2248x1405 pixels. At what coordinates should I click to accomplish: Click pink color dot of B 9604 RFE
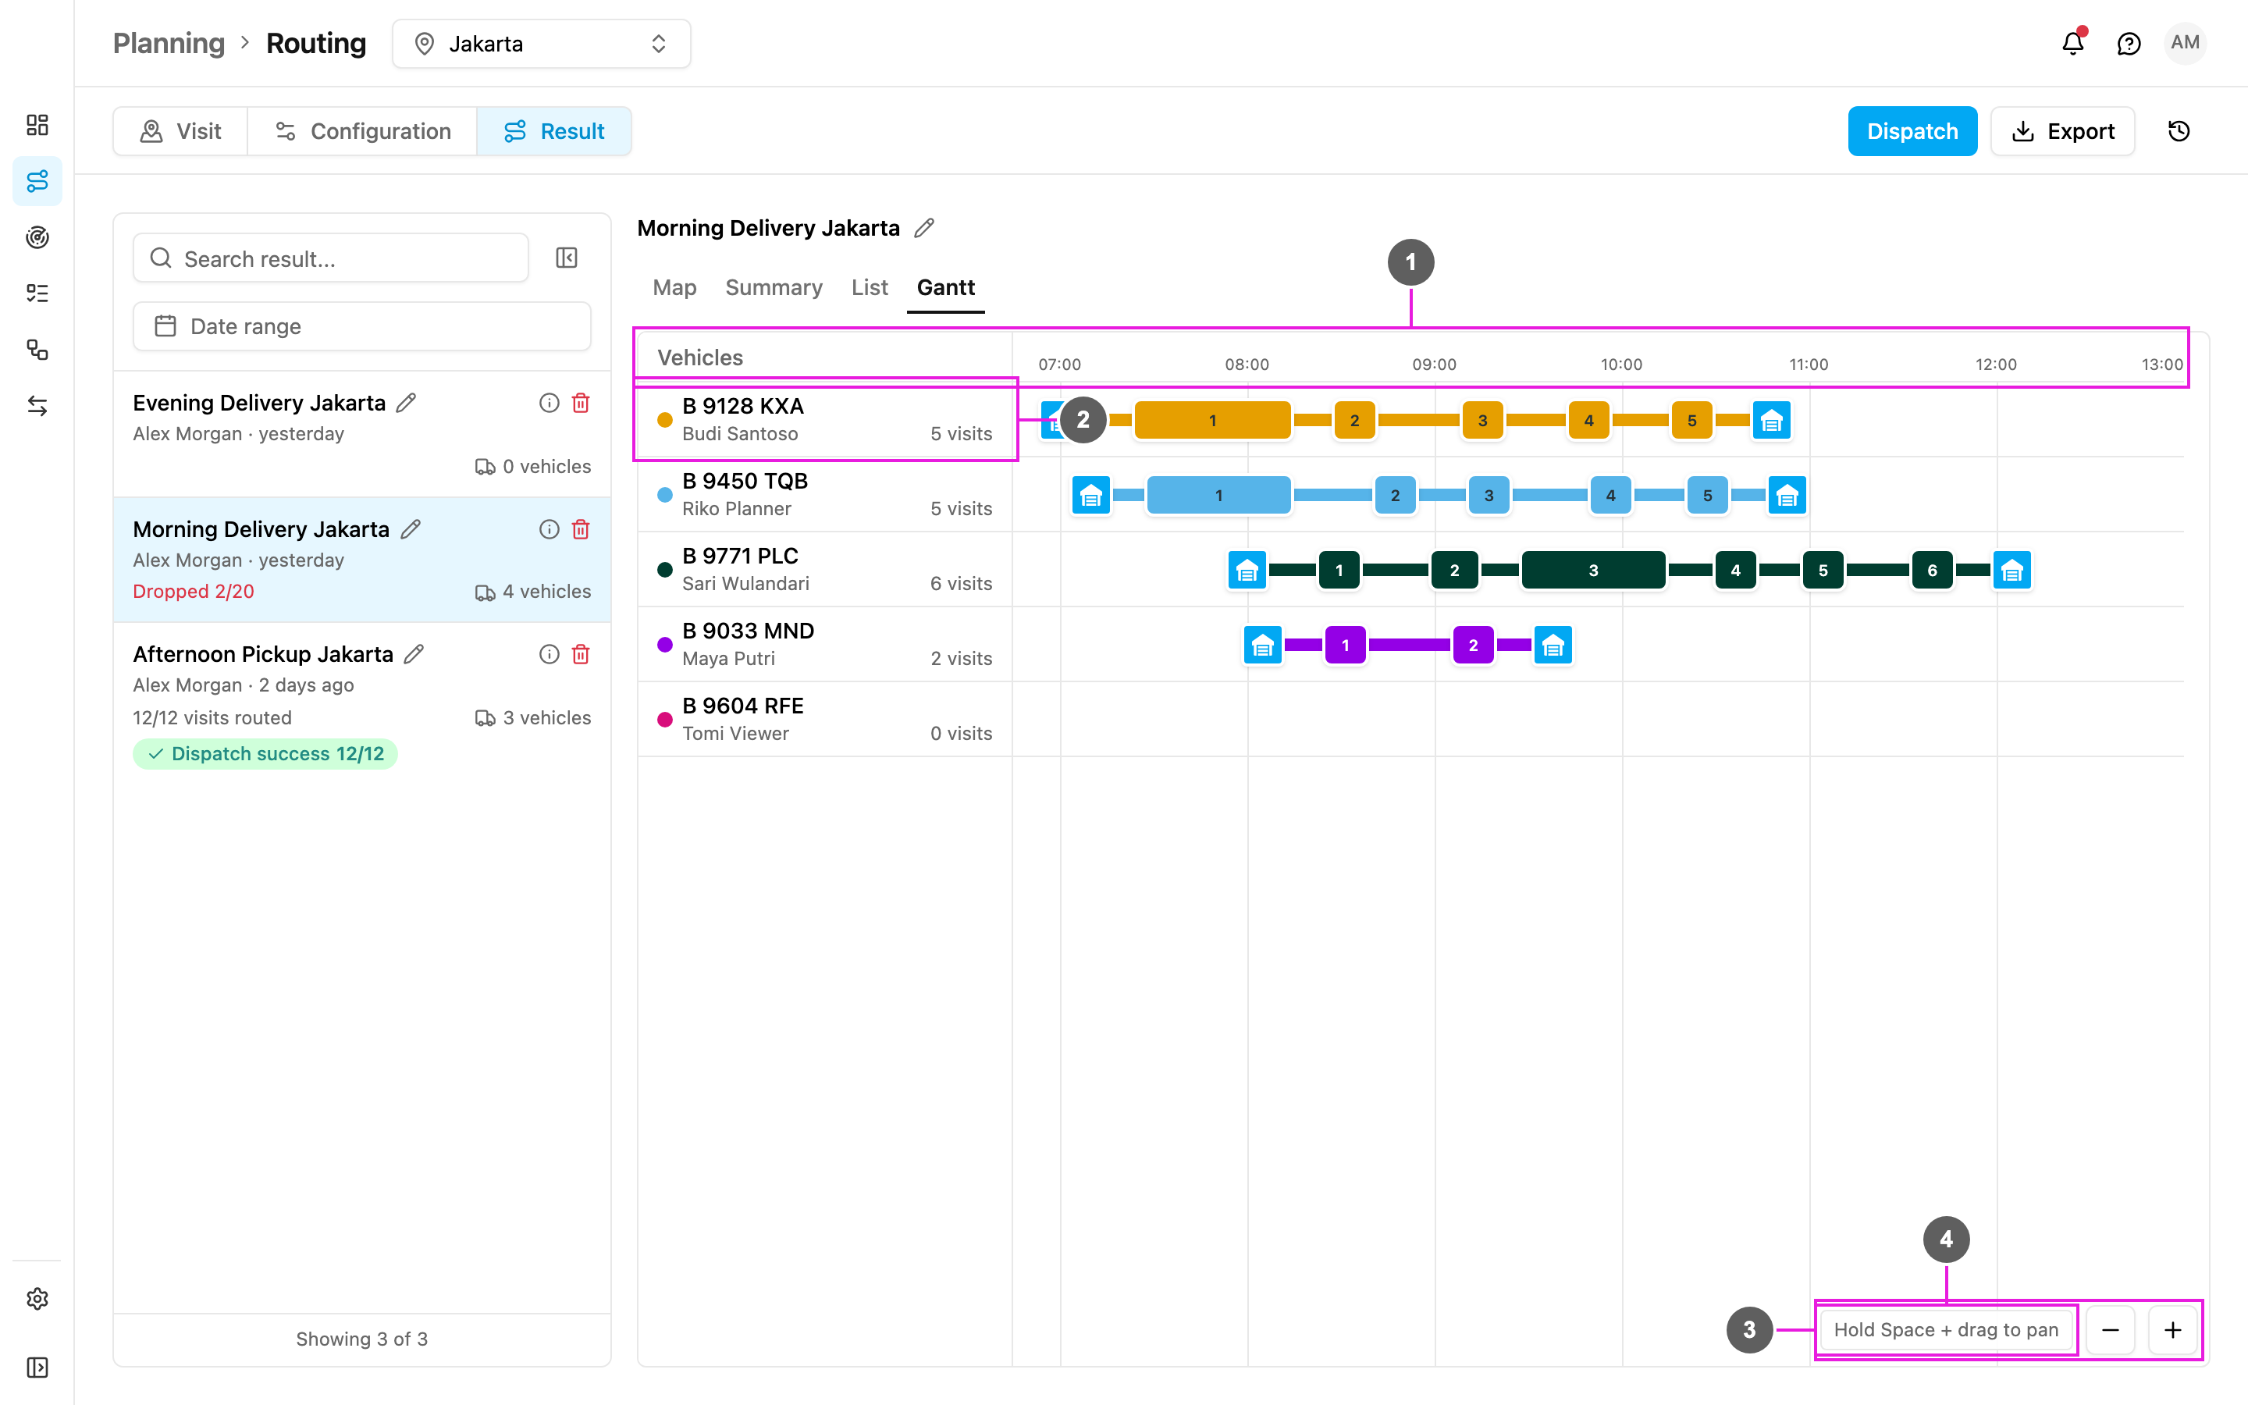[664, 719]
